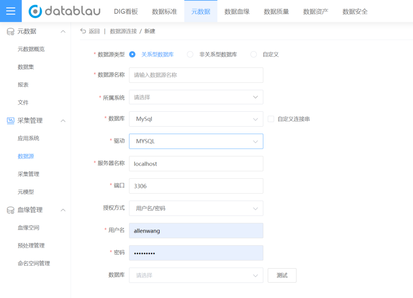Open the 所属系统 dropdown
The width and height of the screenshot is (413, 298).
pyautogui.click(x=196, y=97)
